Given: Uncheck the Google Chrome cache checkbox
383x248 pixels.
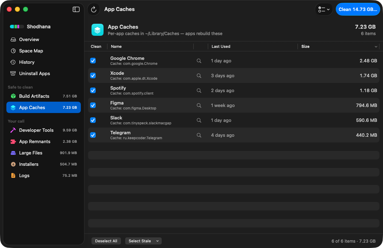Looking at the screenshot, I should click(x=93, y=61).
